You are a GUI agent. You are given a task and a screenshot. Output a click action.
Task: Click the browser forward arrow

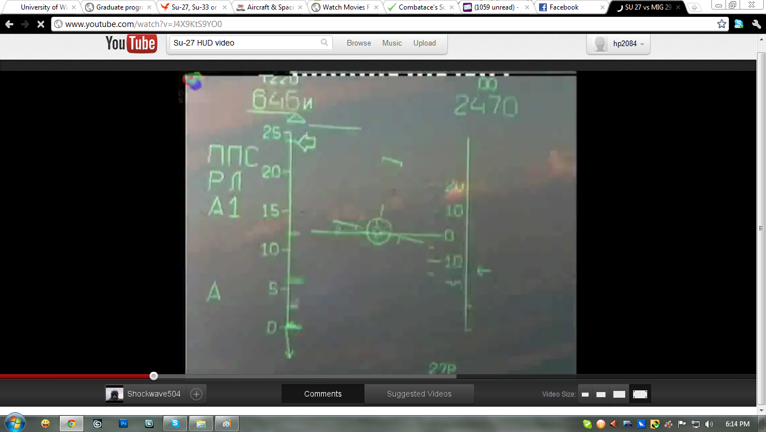[25, 24]
